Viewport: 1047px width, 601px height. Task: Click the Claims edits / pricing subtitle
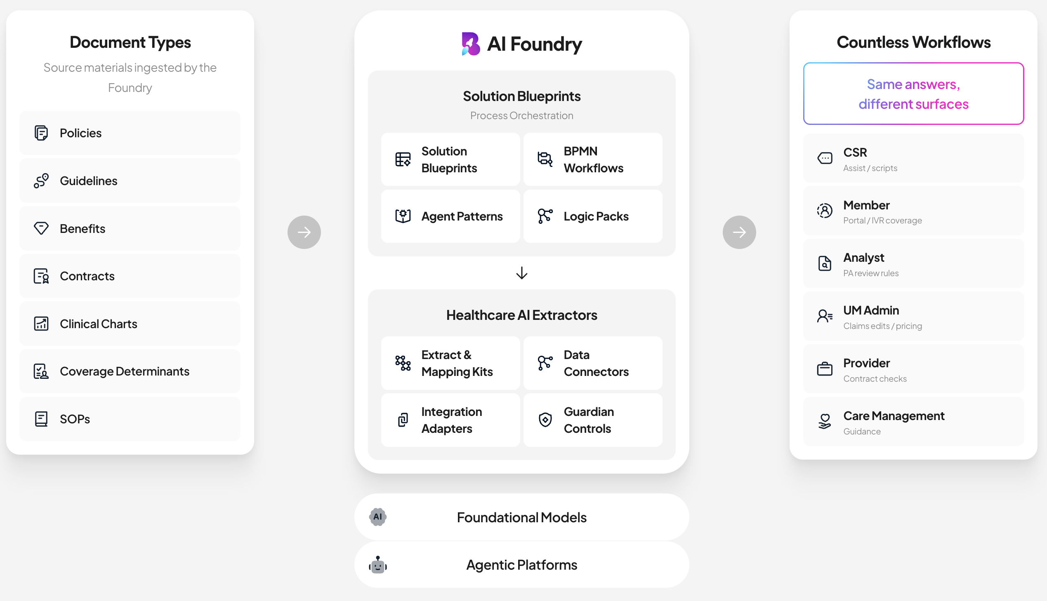click(882, 326)
